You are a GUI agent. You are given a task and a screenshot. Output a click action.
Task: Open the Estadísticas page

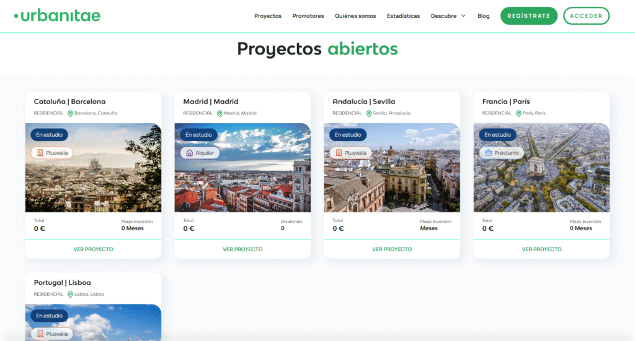point(403,16)
